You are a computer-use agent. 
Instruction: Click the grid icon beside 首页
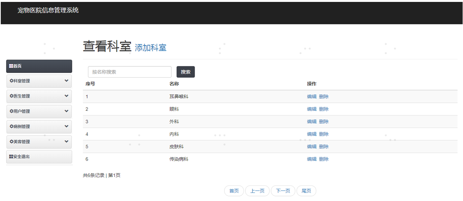pyautogui.click(x=11, y=66)
